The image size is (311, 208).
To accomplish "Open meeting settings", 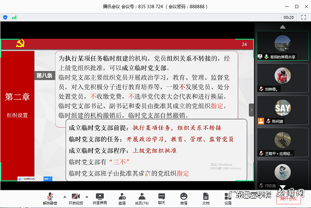I will 228,197.
